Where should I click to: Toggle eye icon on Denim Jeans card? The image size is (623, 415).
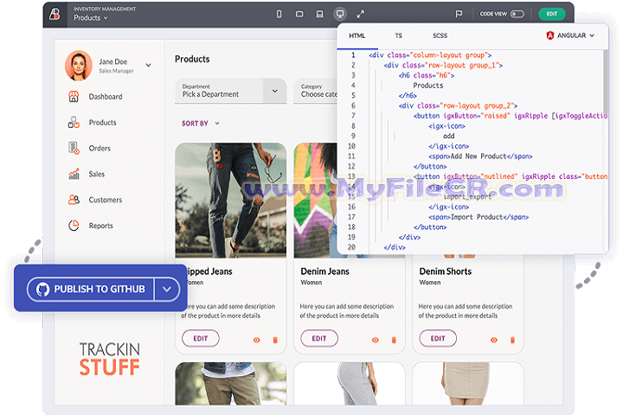(375, 340)
